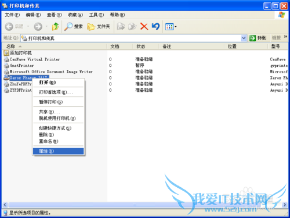Click the horizontal scrollbar thumb
The image size is (290, 218).
[135, 205]
